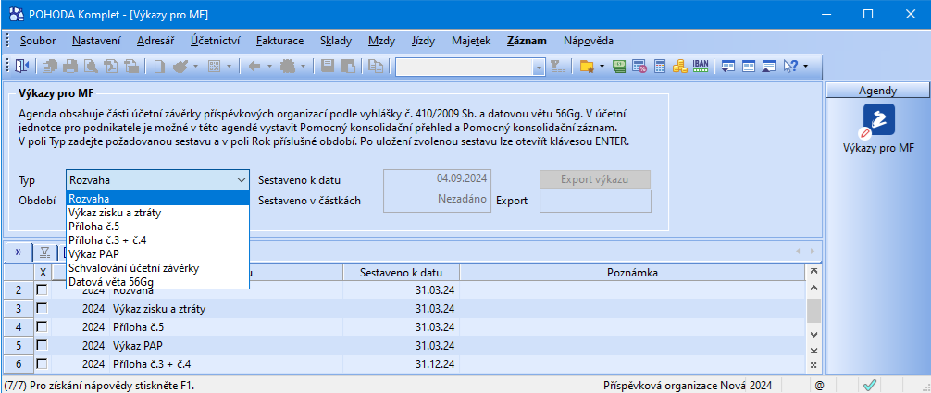Click the Sestaveno k datu column header
Screen dimensions: 931x393
402,273
